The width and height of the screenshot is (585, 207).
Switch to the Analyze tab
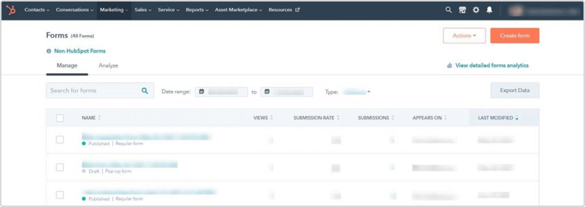coord(108,65)
